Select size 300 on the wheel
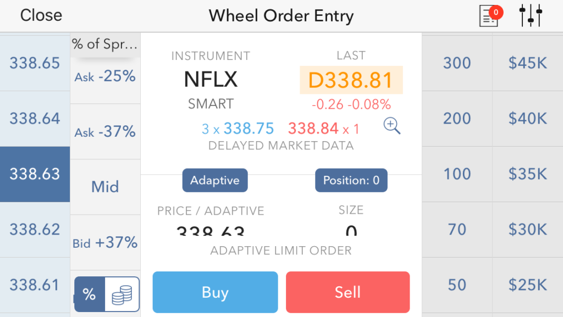 point(457,63)
